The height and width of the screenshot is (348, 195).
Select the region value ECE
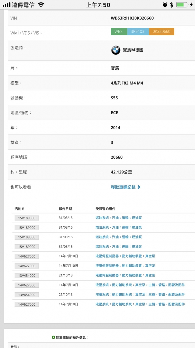[115, 113]
